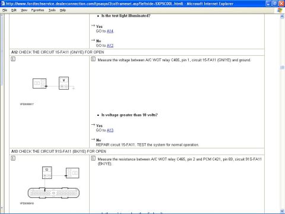Click the vertical scrollbar thumb
This screenshot has width=285, height=214.
coord(282,68)
